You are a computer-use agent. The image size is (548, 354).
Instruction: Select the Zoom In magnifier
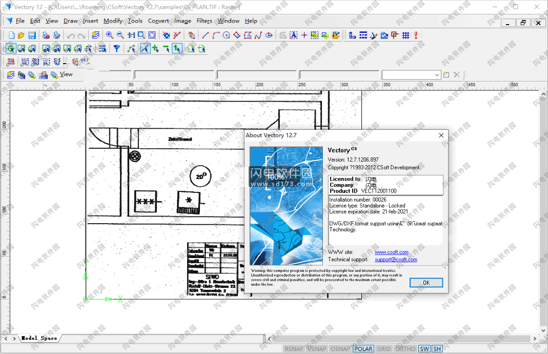click(110, 35)
